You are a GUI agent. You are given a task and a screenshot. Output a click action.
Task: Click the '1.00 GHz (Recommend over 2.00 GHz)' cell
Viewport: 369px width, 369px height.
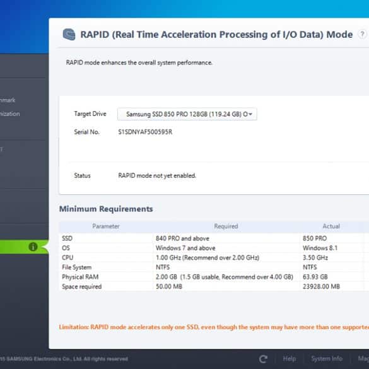208,257
